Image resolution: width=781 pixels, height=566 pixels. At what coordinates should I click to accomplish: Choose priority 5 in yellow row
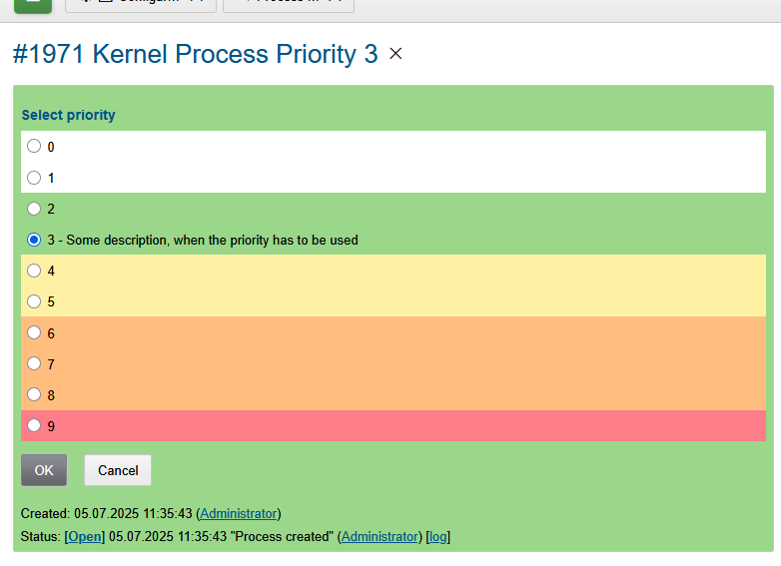pyautogui.click(x=34, y=301)
